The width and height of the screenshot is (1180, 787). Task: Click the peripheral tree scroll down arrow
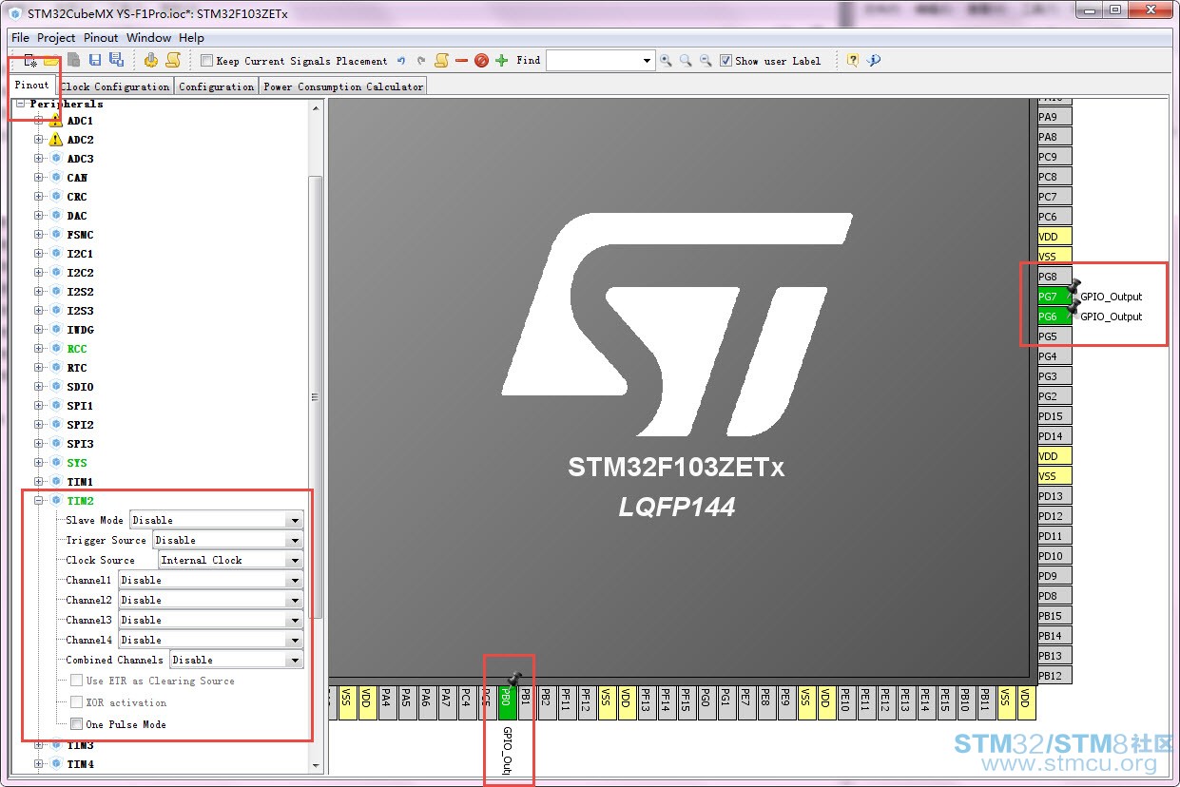(316, 765)
